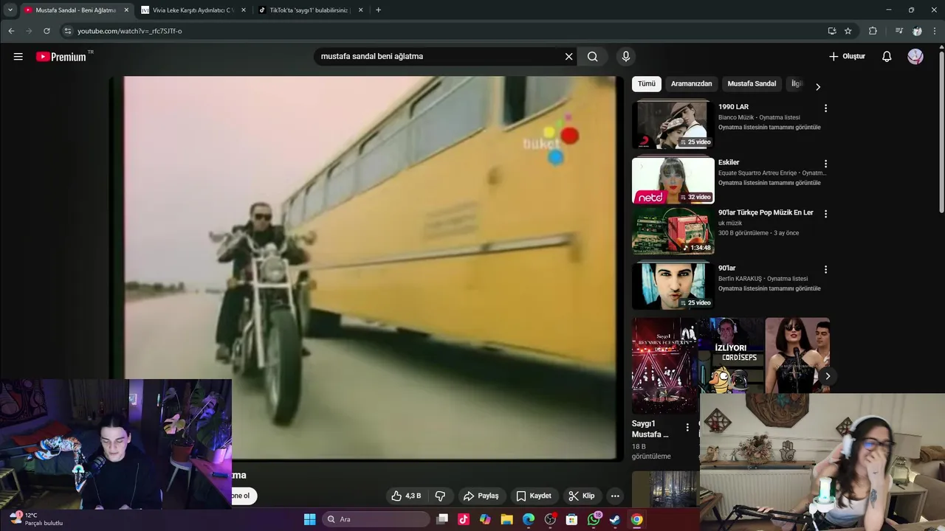
Task: Go to the YouTube Premium home logo
Action: click(61, 57)
